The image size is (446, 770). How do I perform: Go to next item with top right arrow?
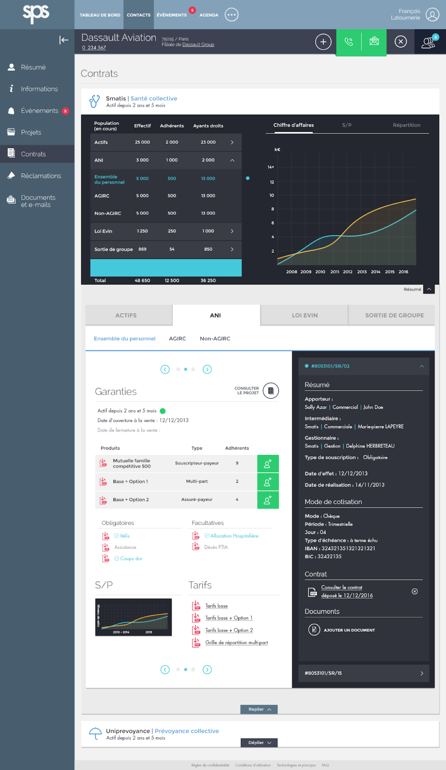pos(207,369)
